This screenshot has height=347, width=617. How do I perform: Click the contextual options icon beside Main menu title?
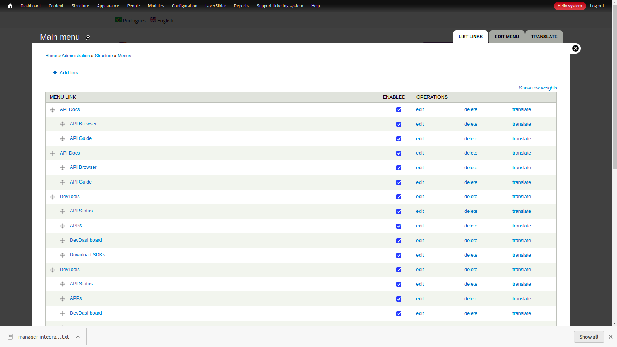[x=88, y=38]
